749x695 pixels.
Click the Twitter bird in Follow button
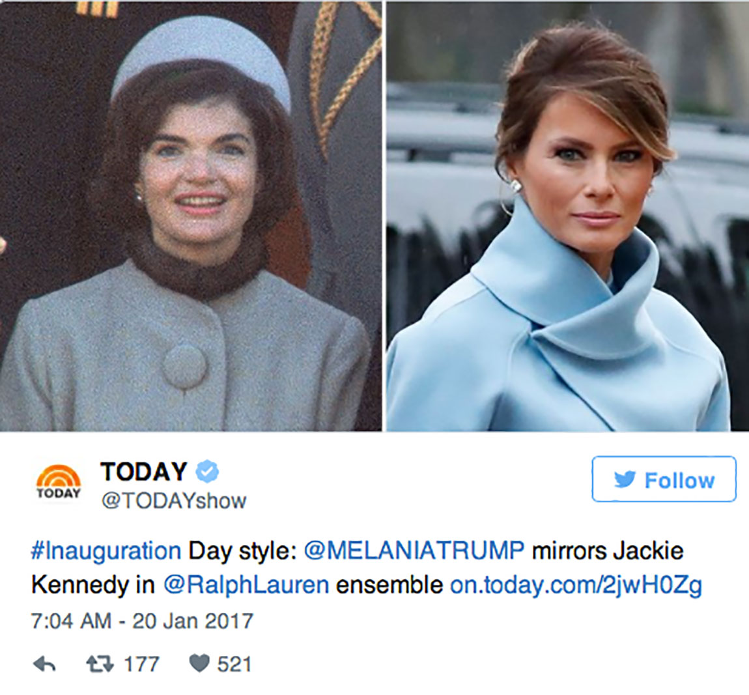click(625, 479)
